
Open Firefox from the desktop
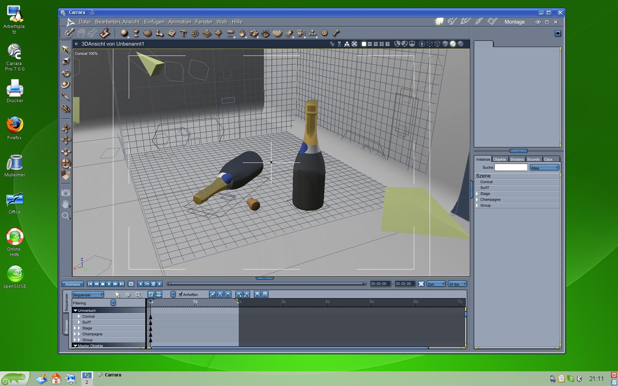coord(15,128)
